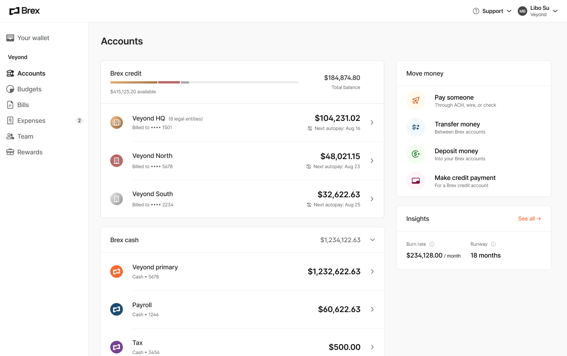
Task: Open the Support dropdown arrow
Action: pos(509,11)
